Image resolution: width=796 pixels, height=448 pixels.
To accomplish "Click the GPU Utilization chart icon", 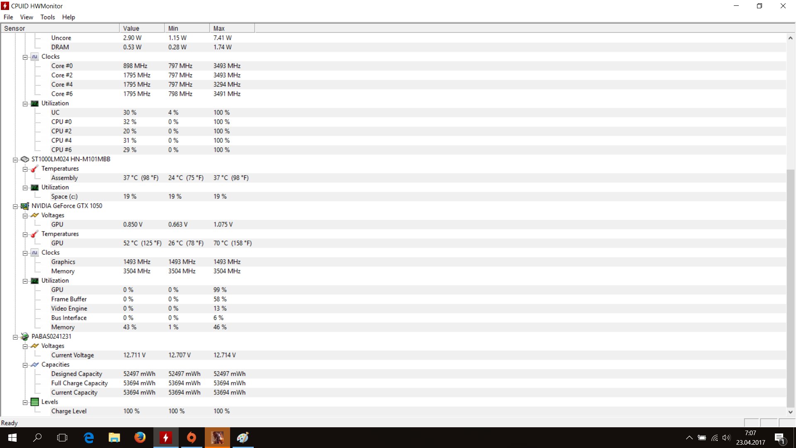I will click(x=35, y=281).
